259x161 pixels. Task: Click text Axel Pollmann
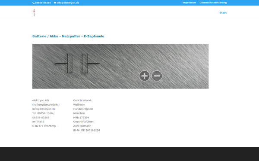(x=82, y=126)
